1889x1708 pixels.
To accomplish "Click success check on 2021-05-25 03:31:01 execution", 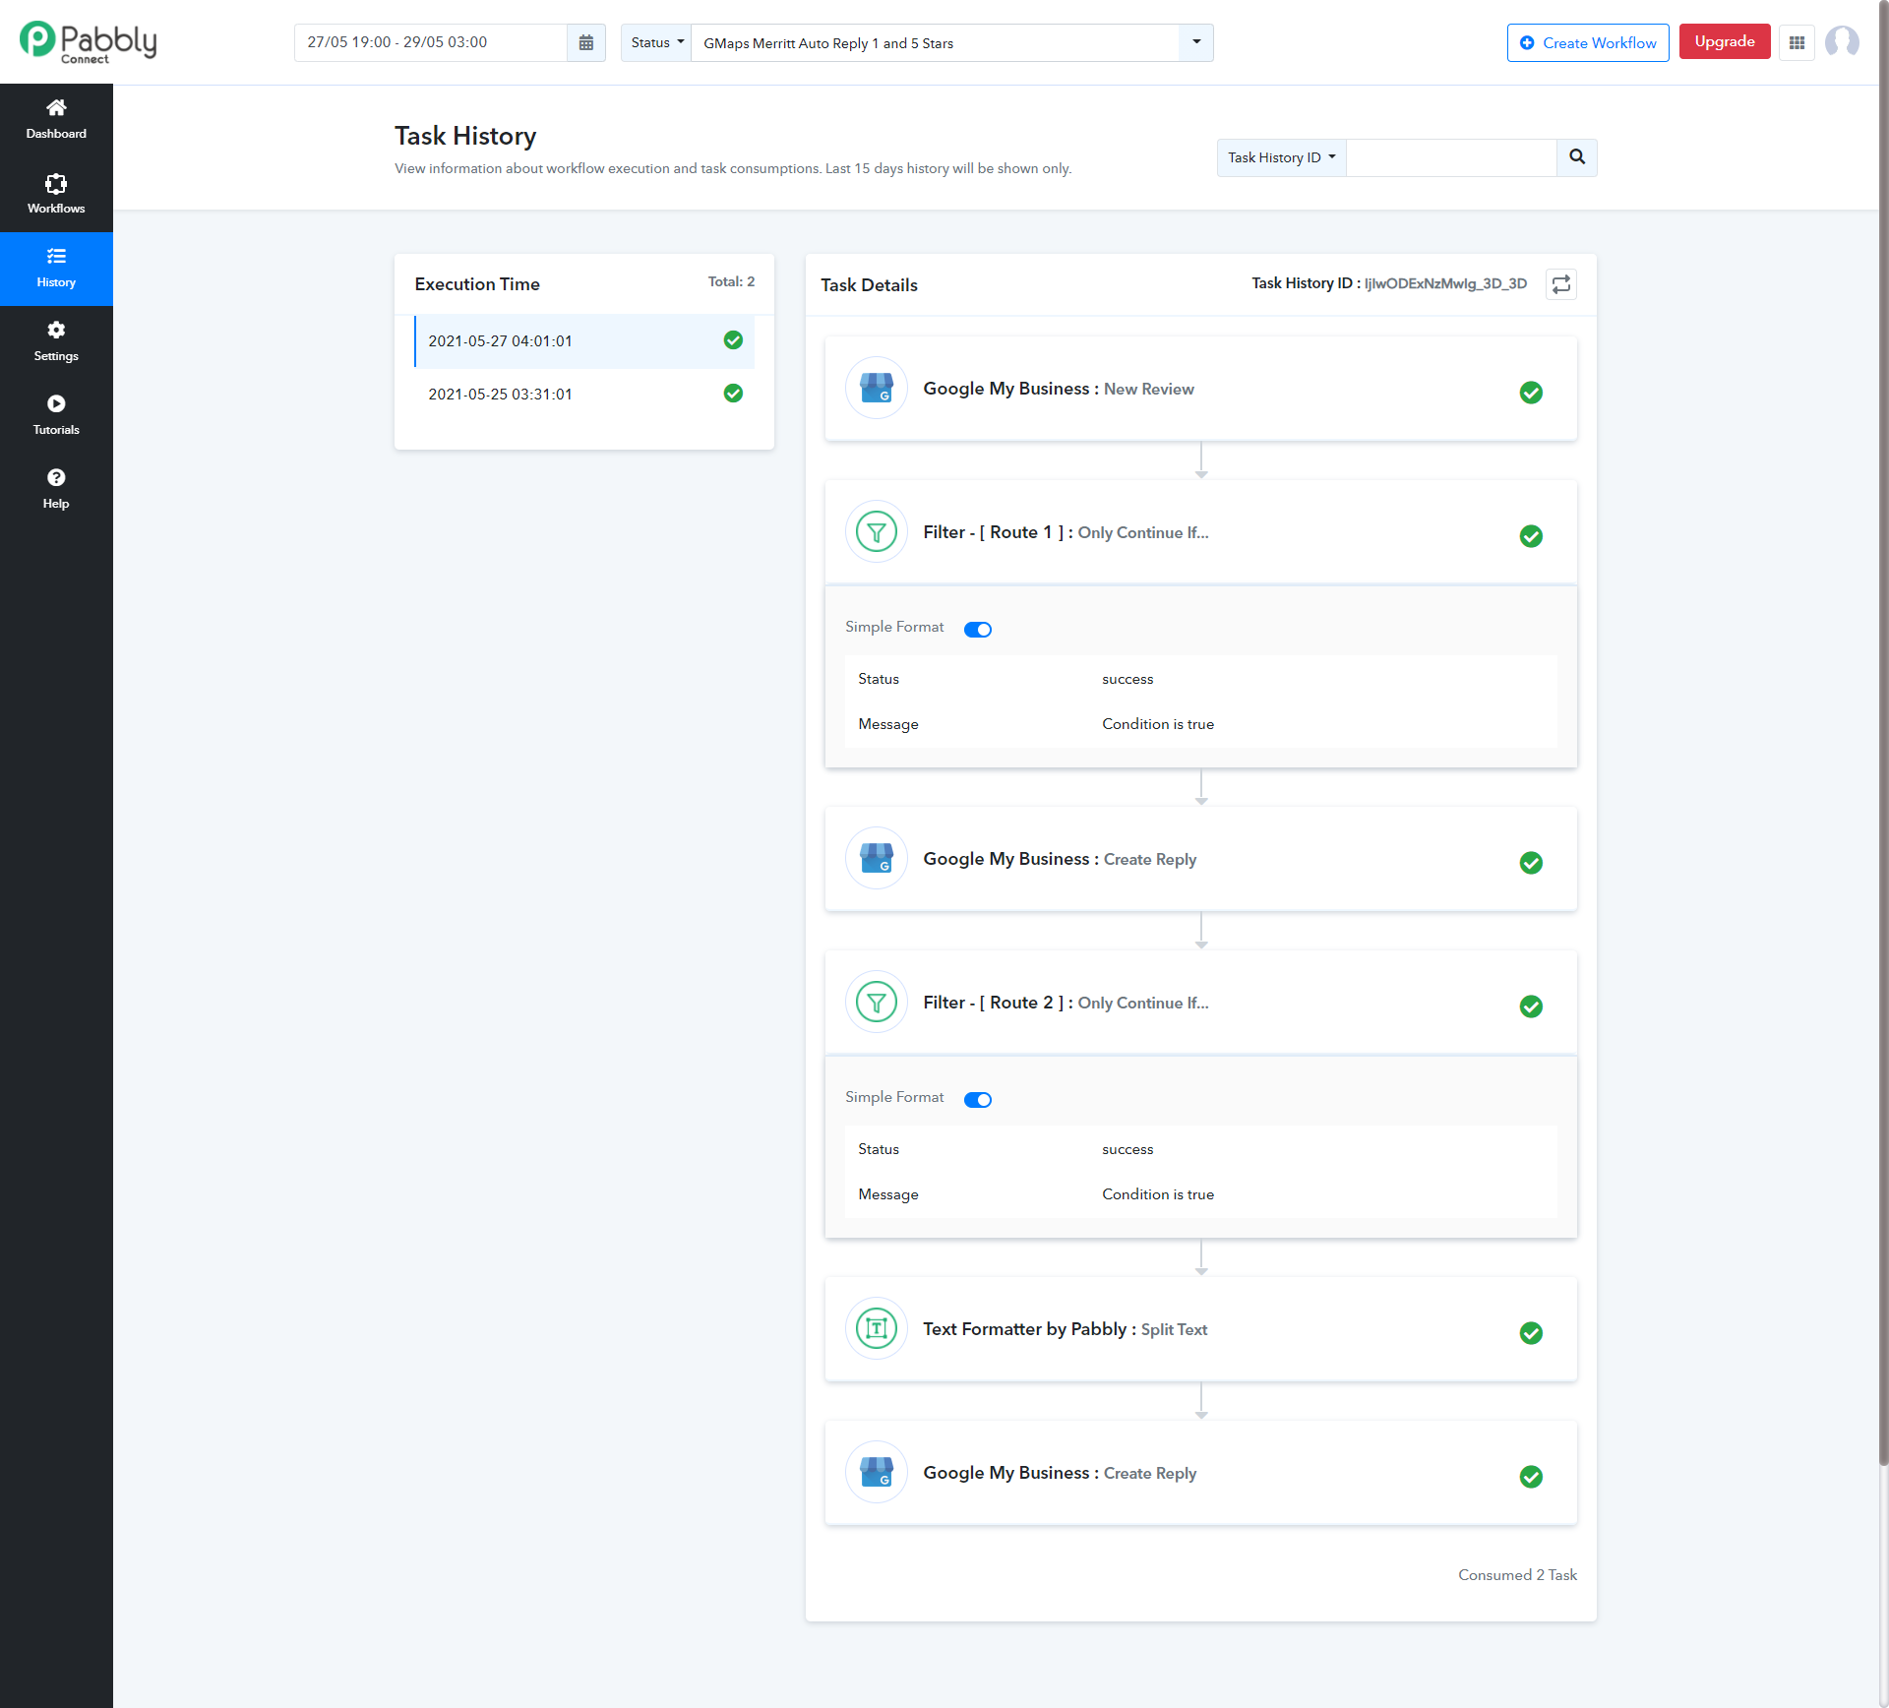I will tap(733, 394).
